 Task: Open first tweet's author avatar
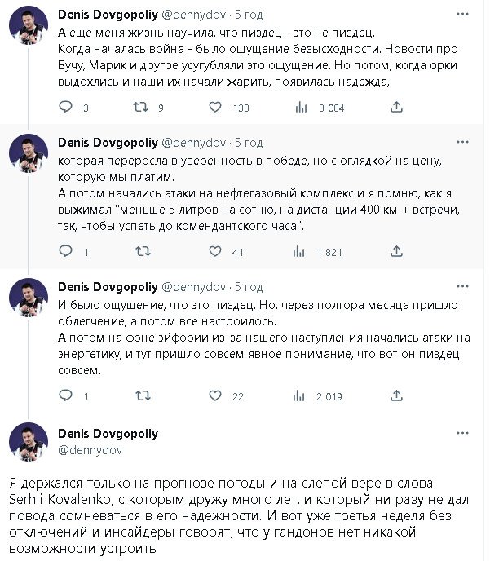29,34
